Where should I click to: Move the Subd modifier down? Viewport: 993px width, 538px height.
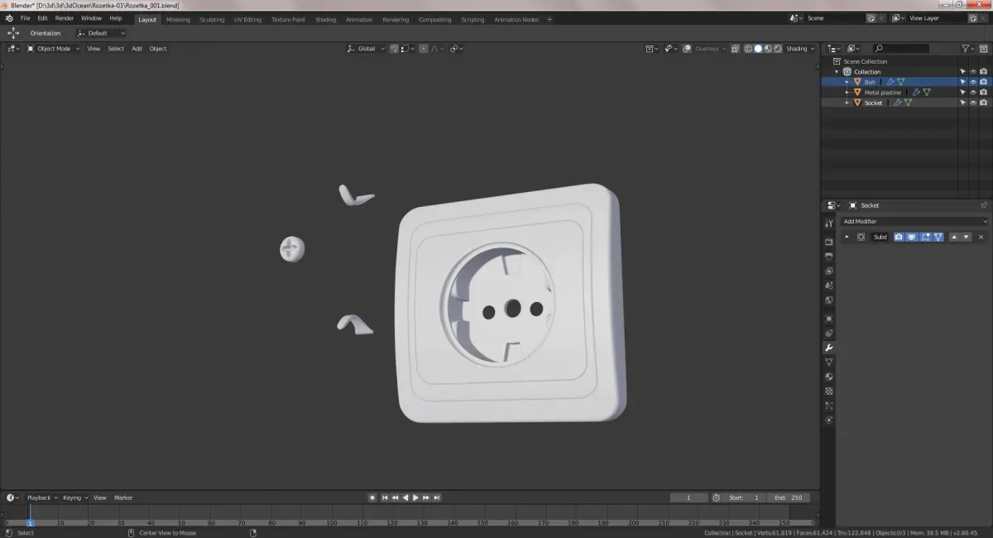coord(966,237)
